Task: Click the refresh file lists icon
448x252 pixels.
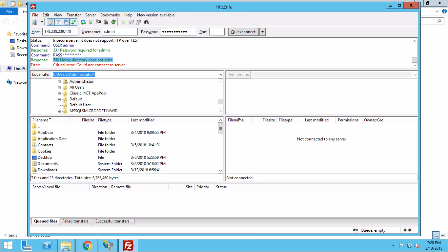Action: 83,22
